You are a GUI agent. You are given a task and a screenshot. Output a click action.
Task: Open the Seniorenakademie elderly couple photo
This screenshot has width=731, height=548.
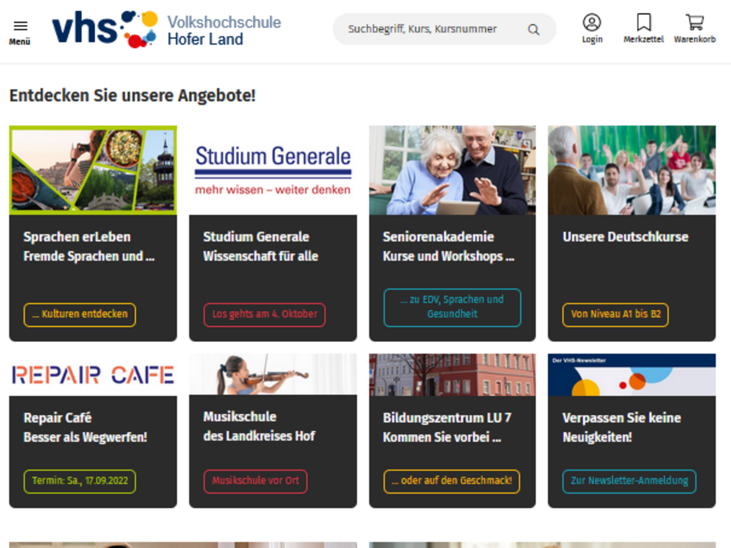coord(452,170)
